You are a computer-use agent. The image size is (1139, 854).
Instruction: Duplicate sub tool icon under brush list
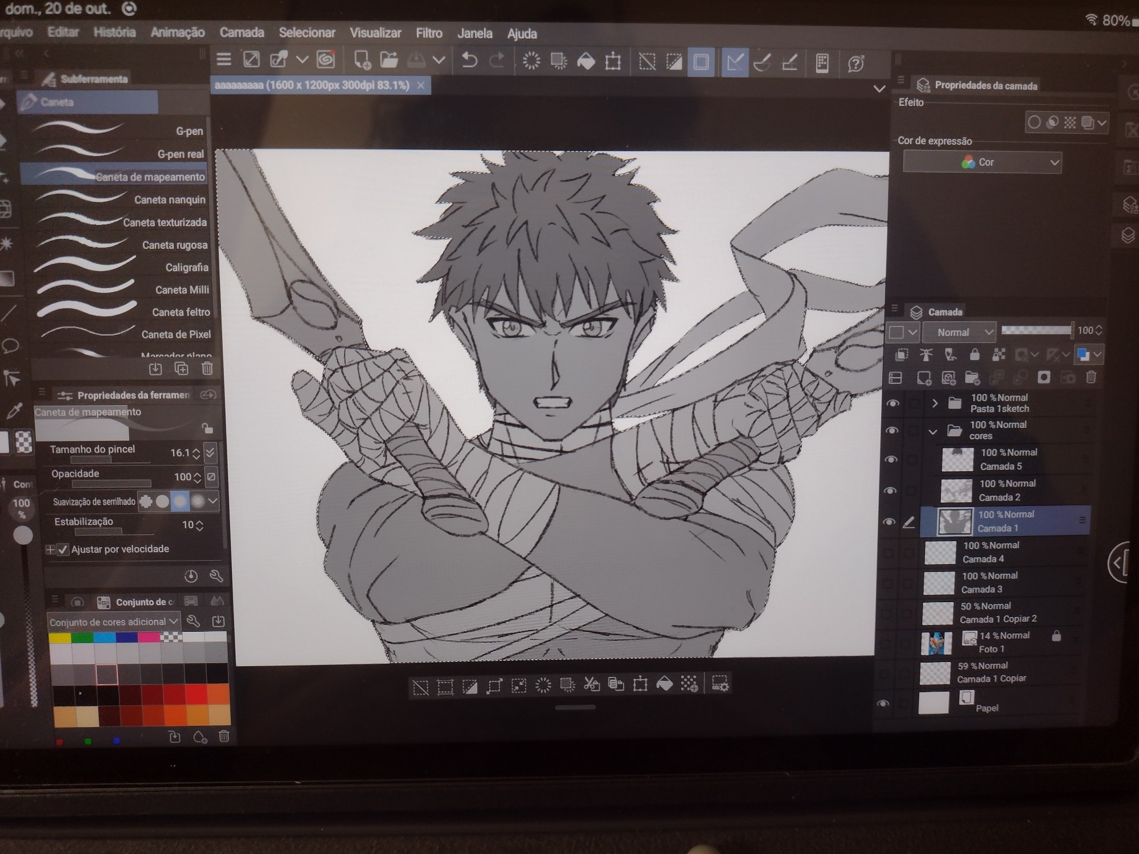pyautogui.click(x=182, y=369)
